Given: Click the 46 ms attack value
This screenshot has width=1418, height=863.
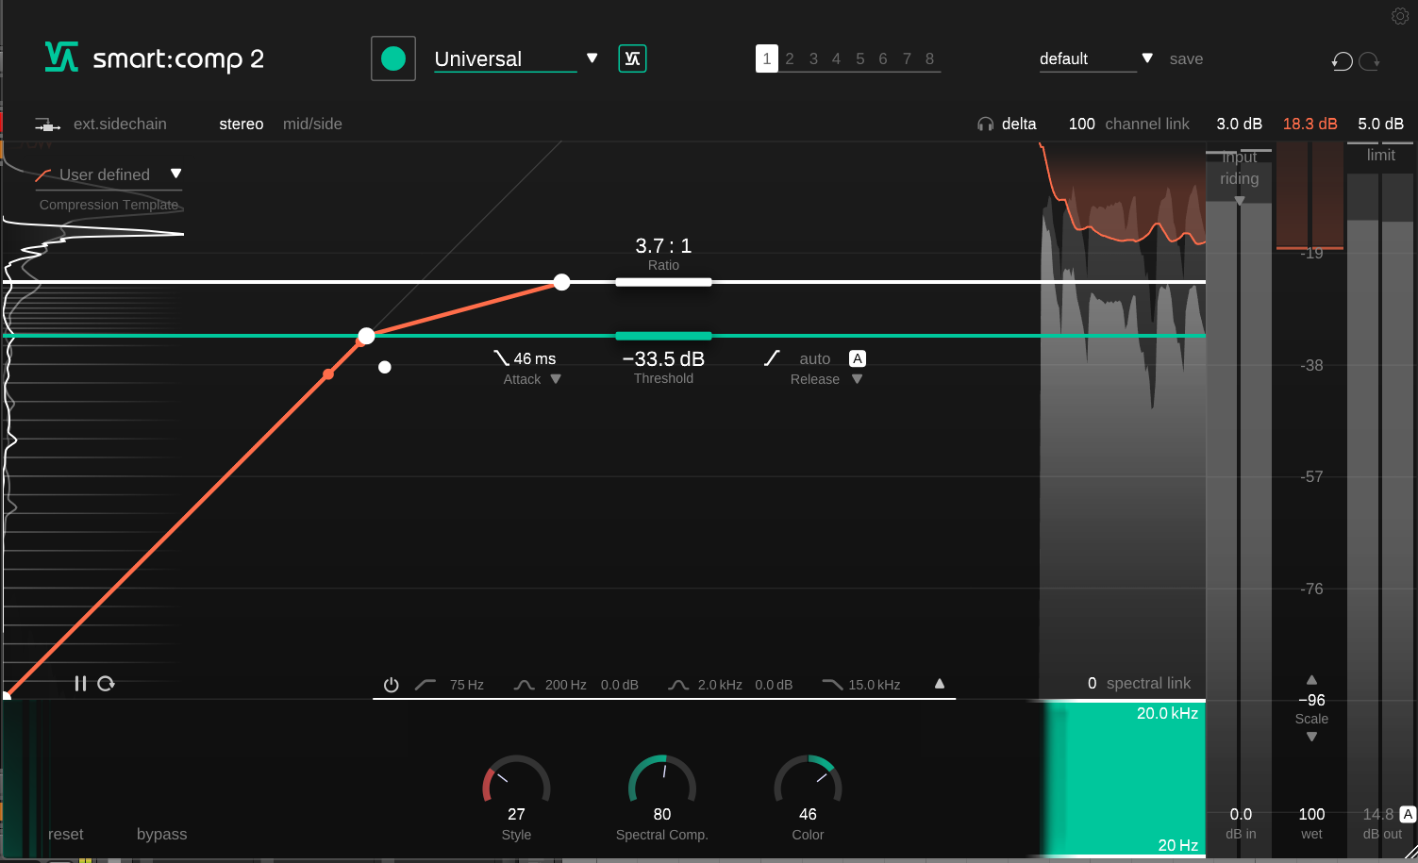Looking at the screenshot, I should coord(535,358).
